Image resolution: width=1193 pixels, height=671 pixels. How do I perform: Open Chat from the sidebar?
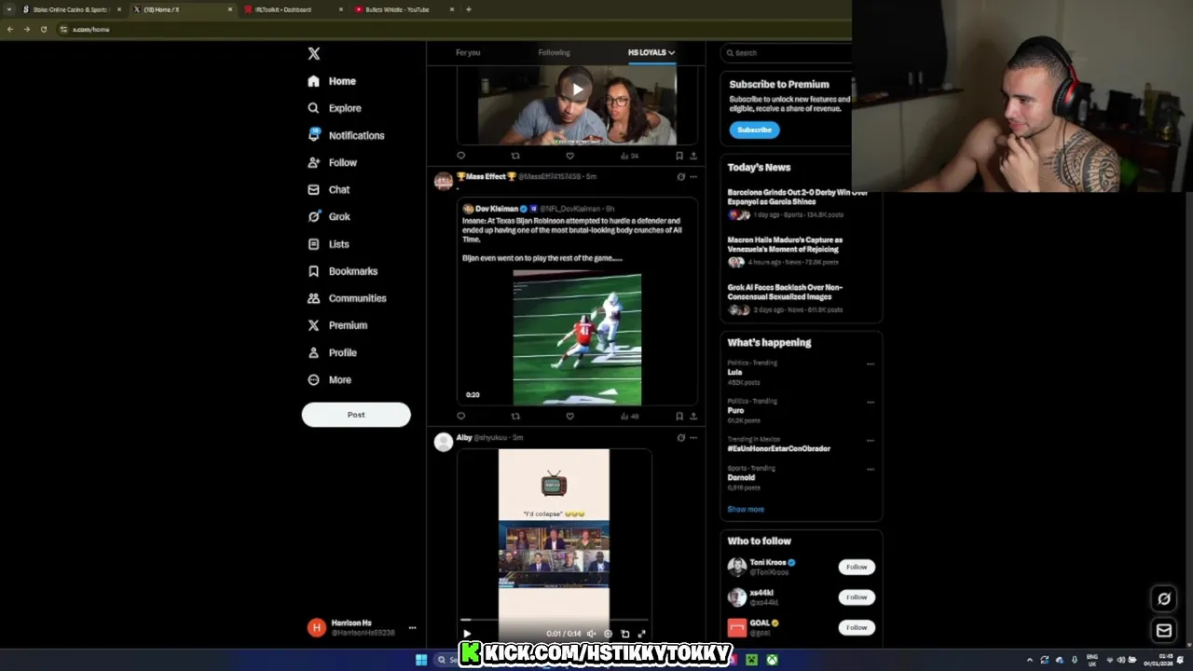[x=328, y=189]
